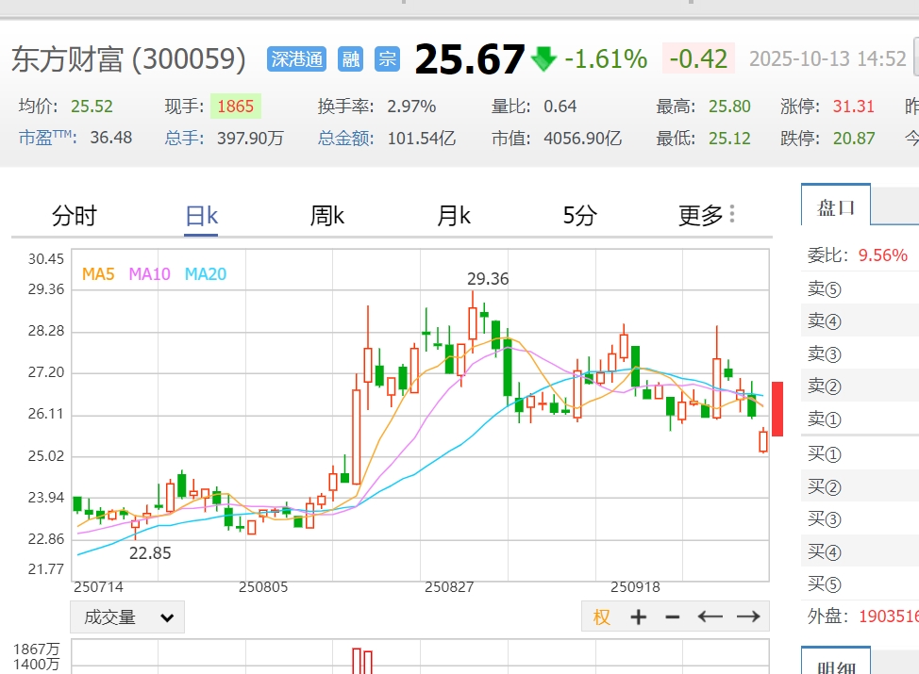Click the MA20 legend label
919x674 pixels.
point(205,274)
